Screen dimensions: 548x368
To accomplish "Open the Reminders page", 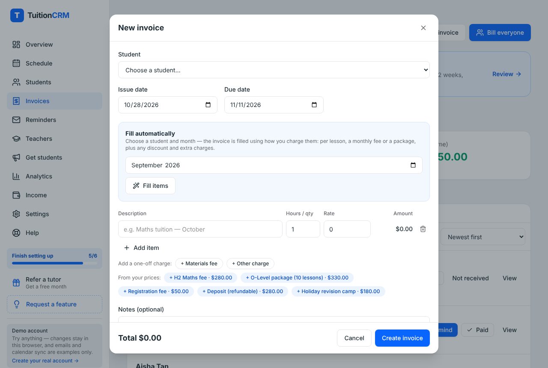I will coord(54,120).
